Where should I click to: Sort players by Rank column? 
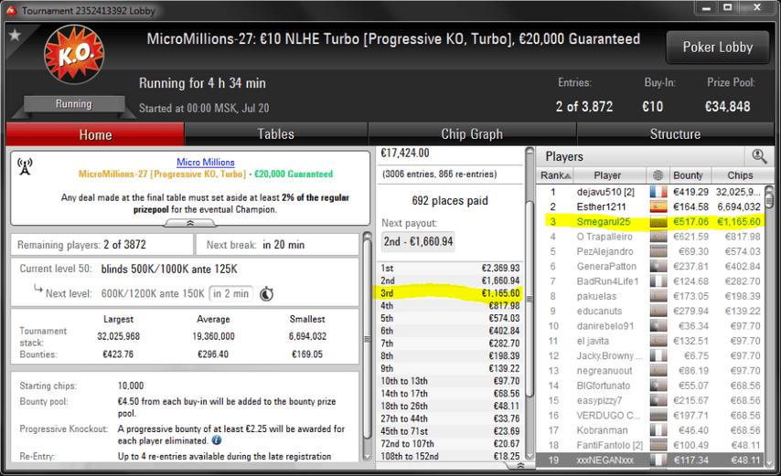click(555, 175)
